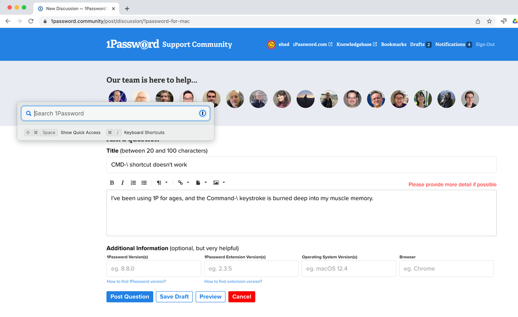Toggle bold formatting in the editor toolbar

click(112, 182)
